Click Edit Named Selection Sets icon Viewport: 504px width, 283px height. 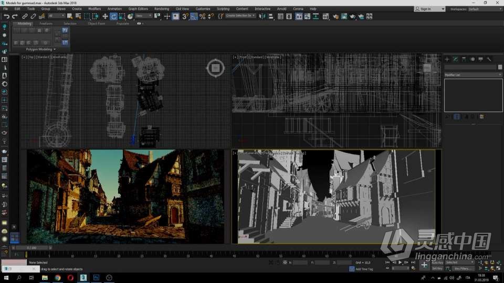[220, 16]
